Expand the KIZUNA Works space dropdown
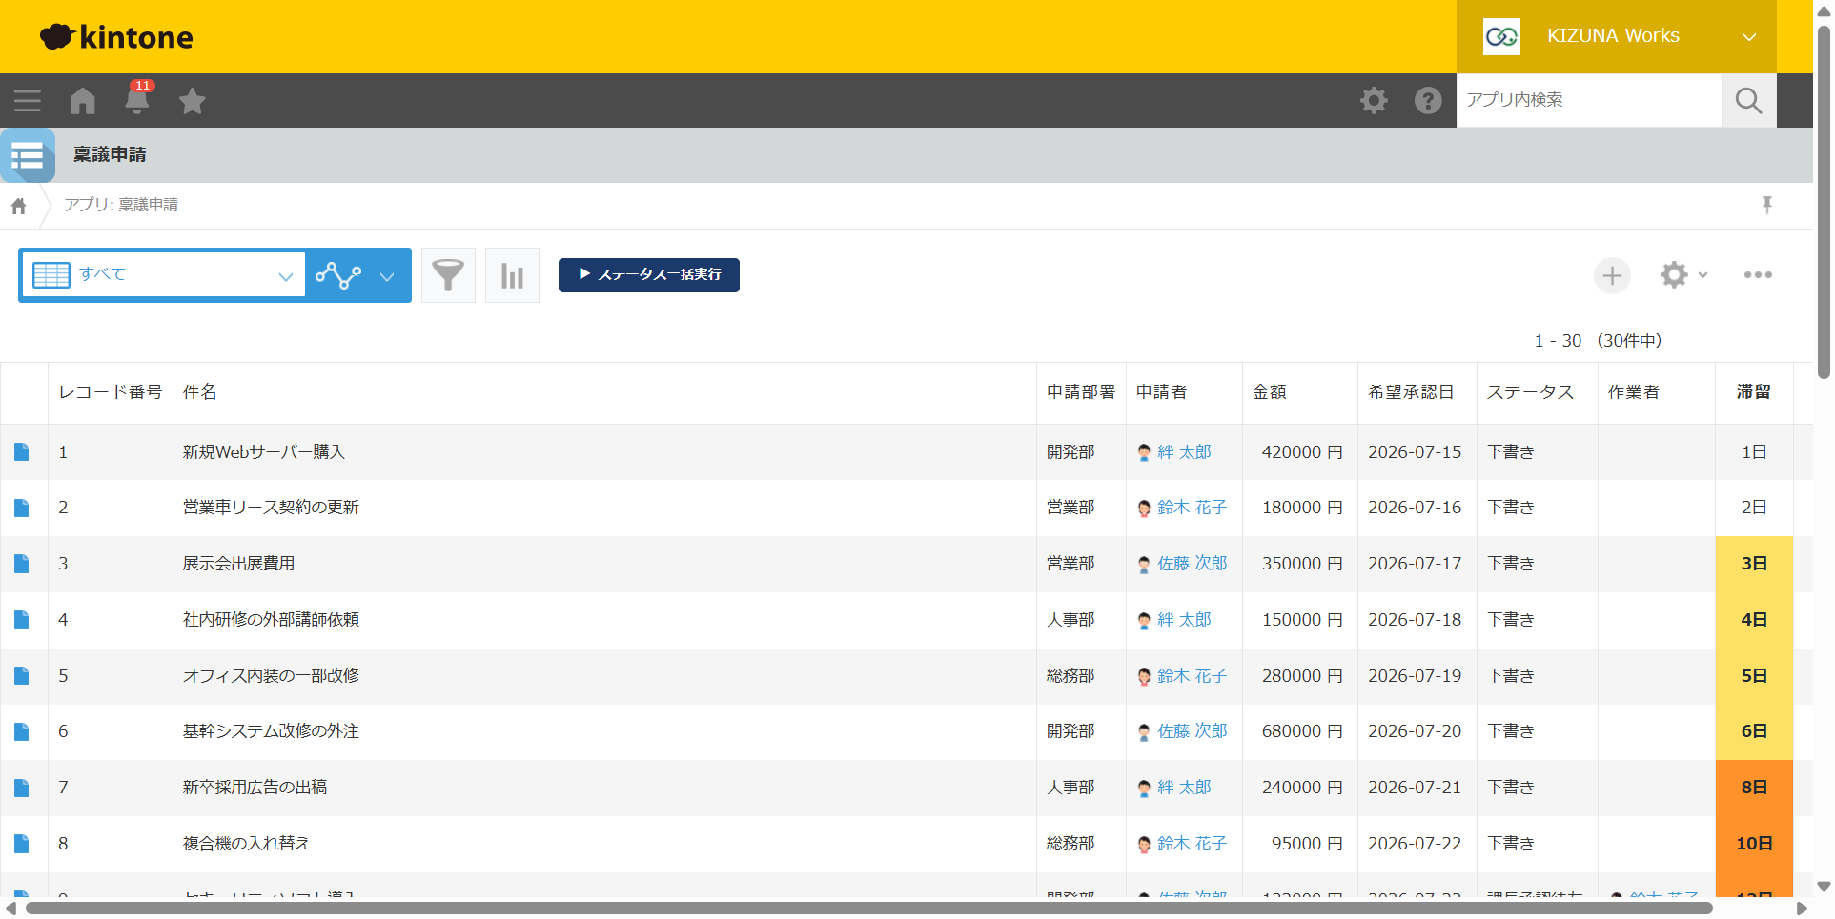This screenshot has height=919, width=1835. pos(1616,36)
